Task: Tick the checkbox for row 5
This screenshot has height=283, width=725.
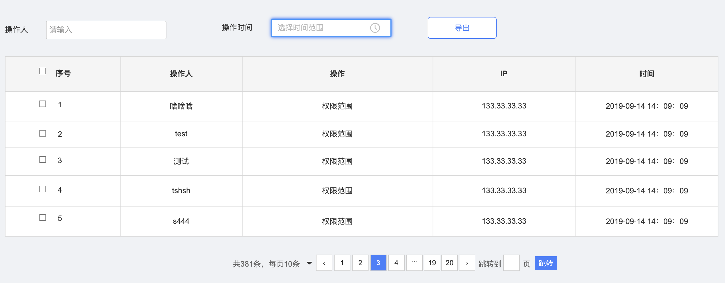Action: tap(43, 218)
